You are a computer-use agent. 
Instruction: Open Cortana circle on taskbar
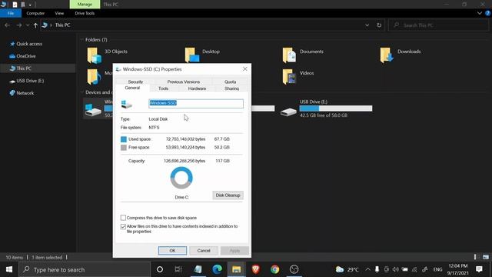[160, 269]
